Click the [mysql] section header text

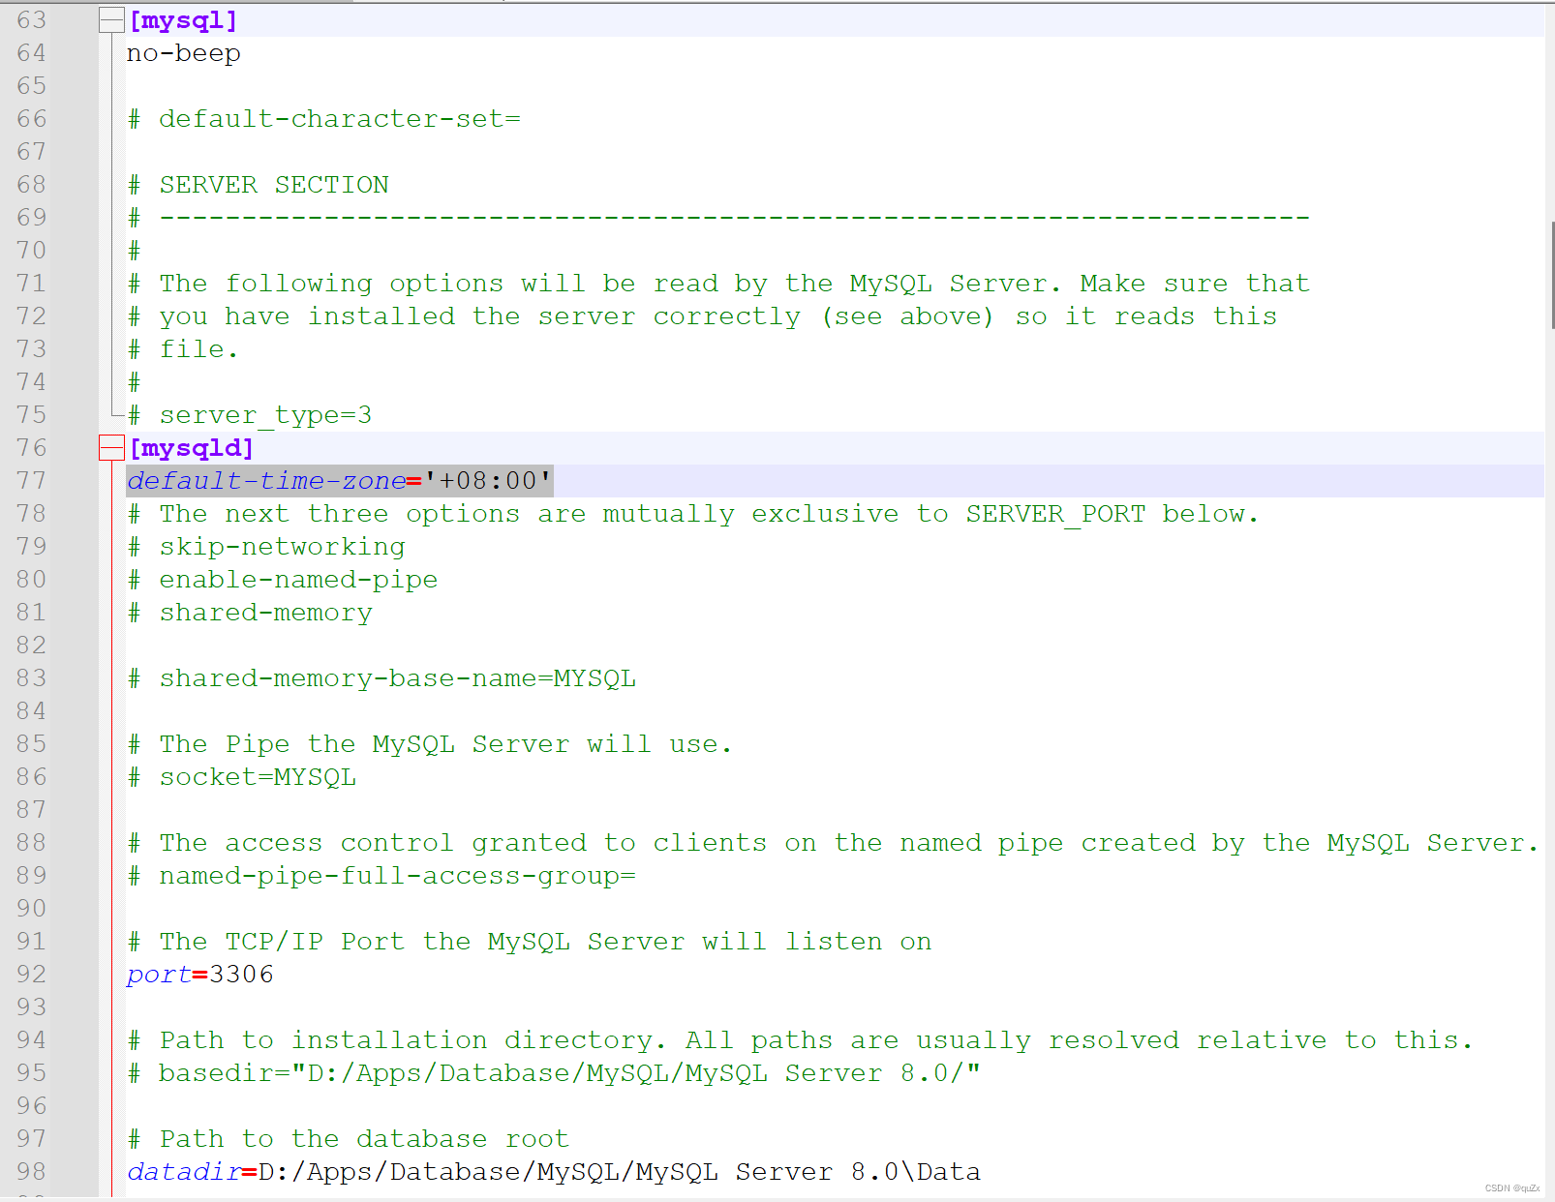tap(183, 20)
